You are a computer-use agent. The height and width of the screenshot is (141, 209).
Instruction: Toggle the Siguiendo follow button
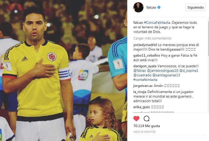[195, 7]
